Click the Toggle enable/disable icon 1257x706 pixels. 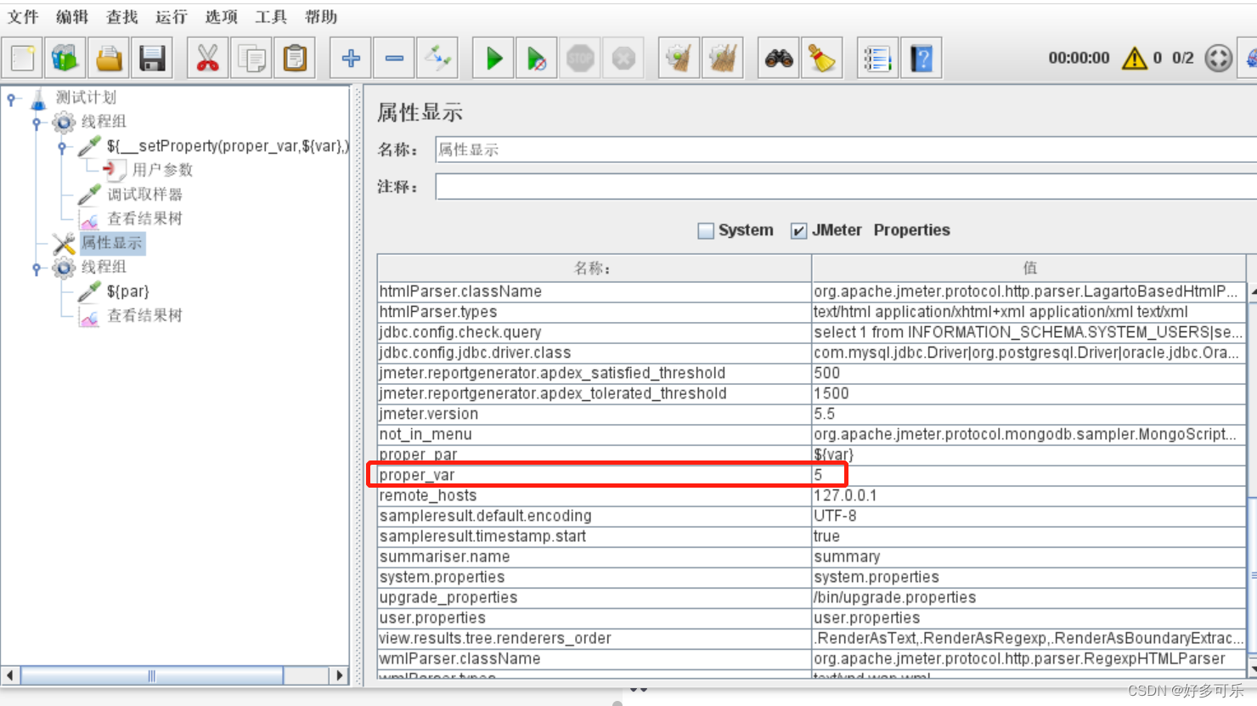pos(437,59)
